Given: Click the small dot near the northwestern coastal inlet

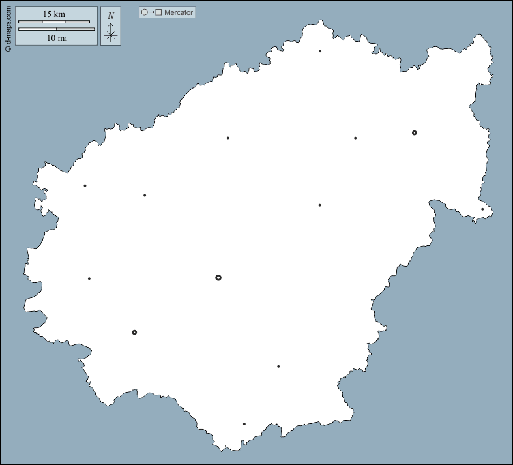Looking at the screenshot, I should [85, 186].
